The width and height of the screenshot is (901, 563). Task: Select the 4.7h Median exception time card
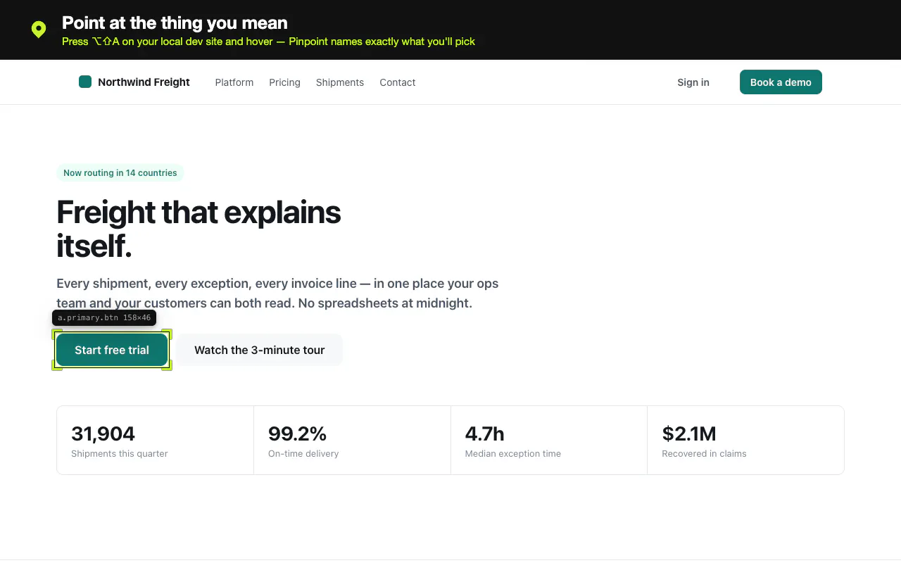pyautogui.click(x=549, y=441)
